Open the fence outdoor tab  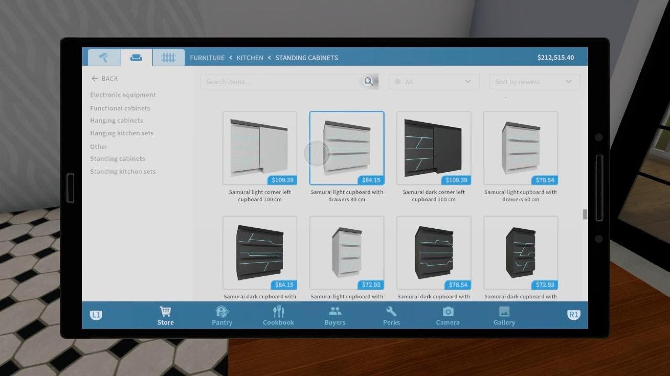click(169, 57)
